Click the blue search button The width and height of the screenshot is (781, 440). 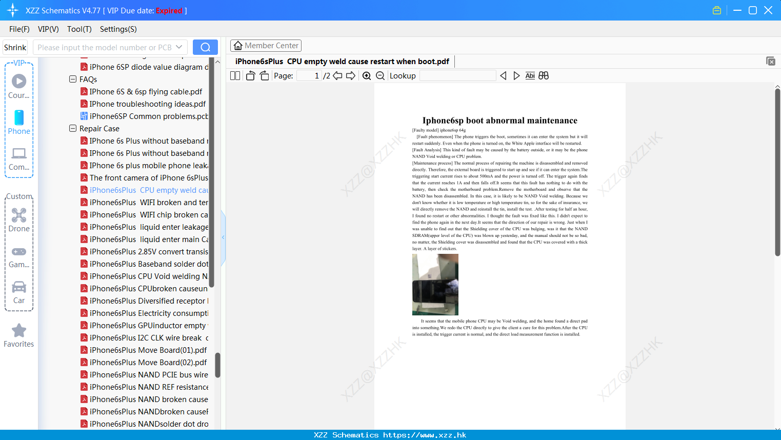pos(205,47)
